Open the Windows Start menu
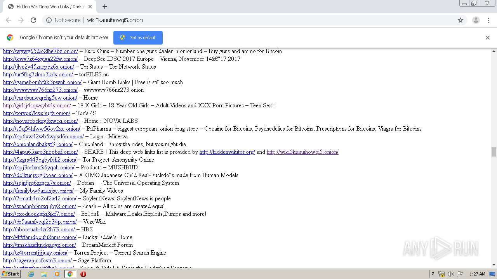 pos(11,274)
